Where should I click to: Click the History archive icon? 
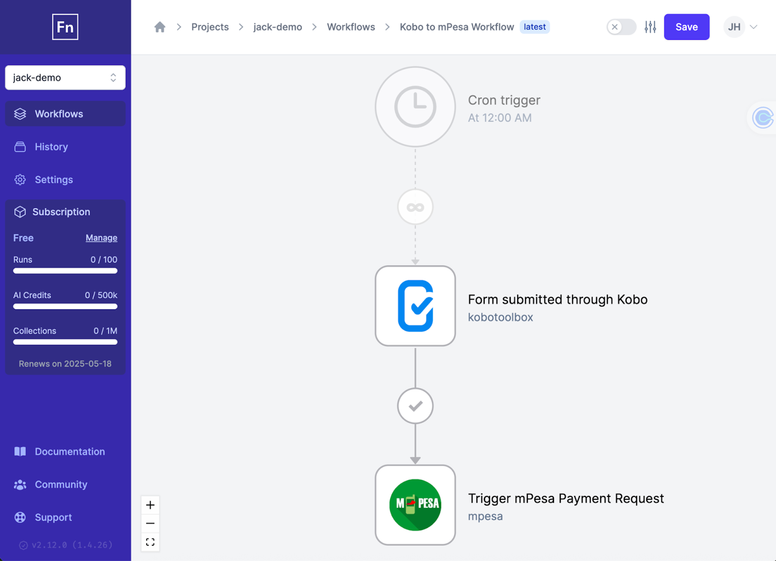pyautogui.click(x=20, y=147)
